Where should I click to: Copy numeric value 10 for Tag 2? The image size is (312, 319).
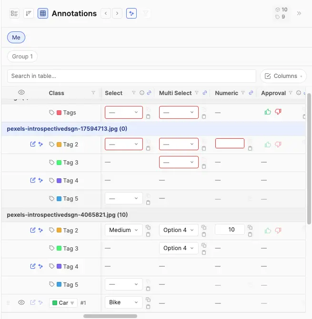[x=250, y=227]
